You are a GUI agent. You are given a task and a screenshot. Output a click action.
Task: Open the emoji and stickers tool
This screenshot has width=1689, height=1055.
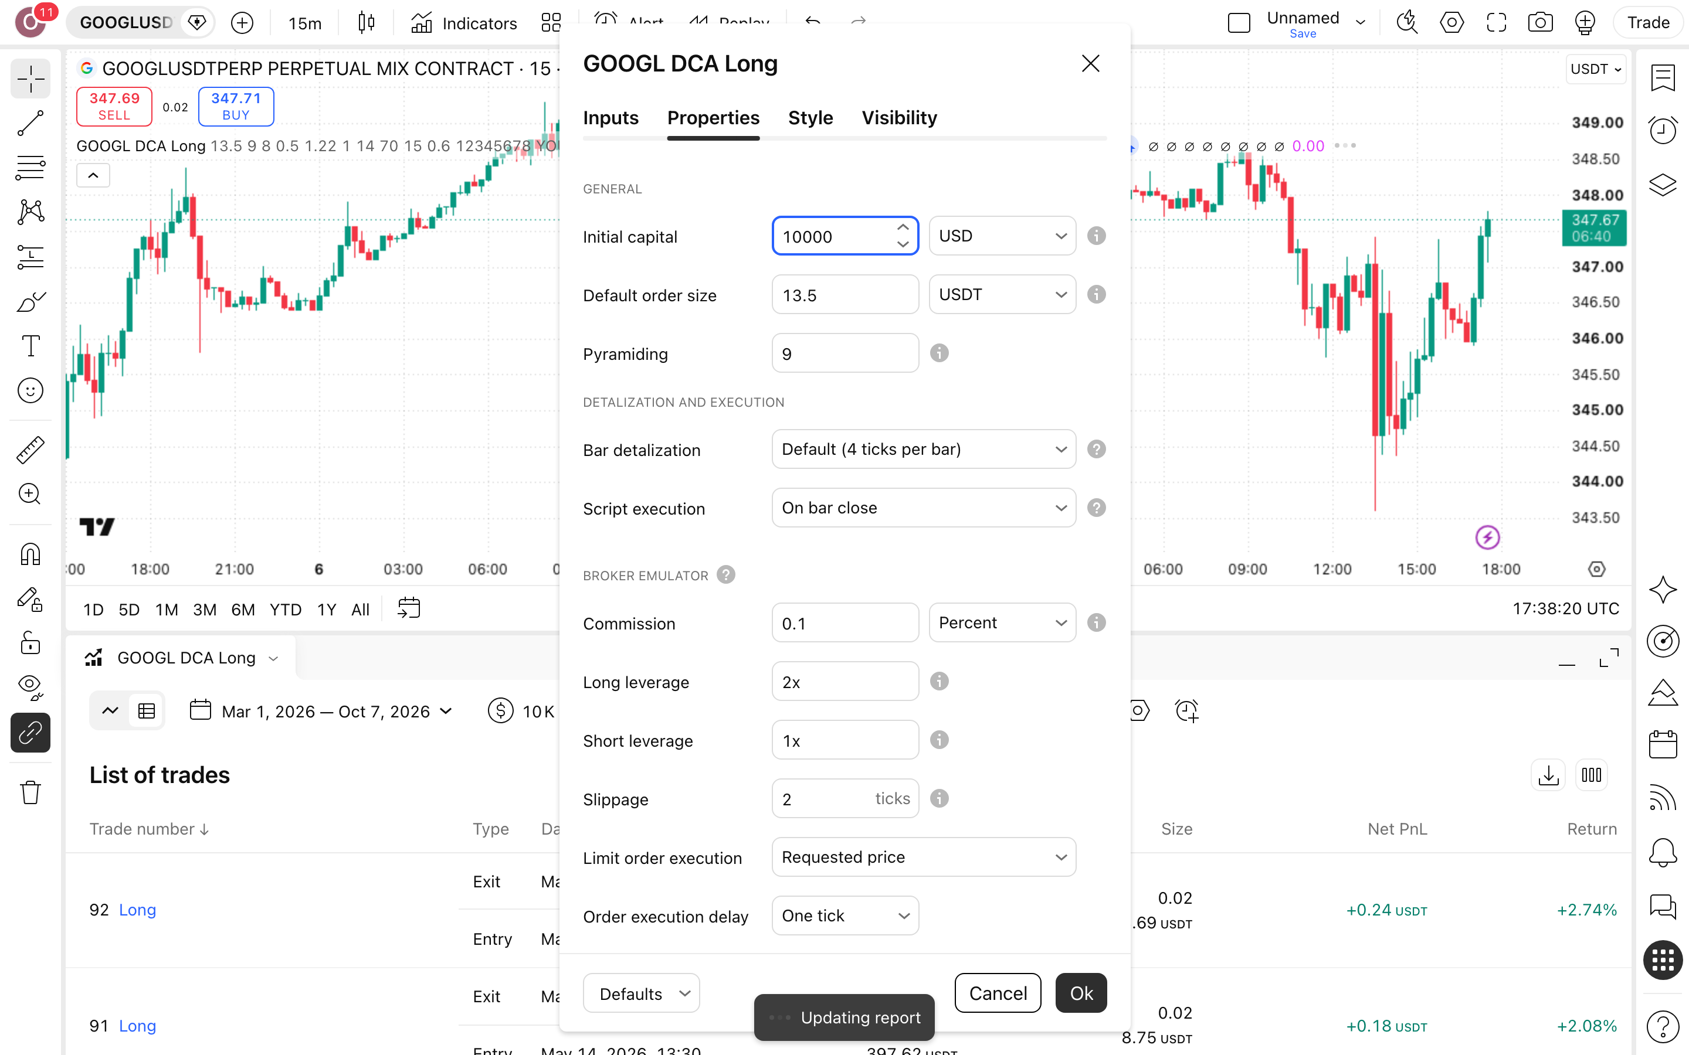[x=30, y=391]
